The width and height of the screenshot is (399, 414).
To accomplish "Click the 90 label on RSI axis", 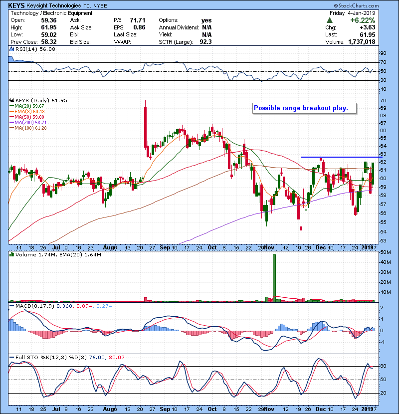I will click(383, 53).
